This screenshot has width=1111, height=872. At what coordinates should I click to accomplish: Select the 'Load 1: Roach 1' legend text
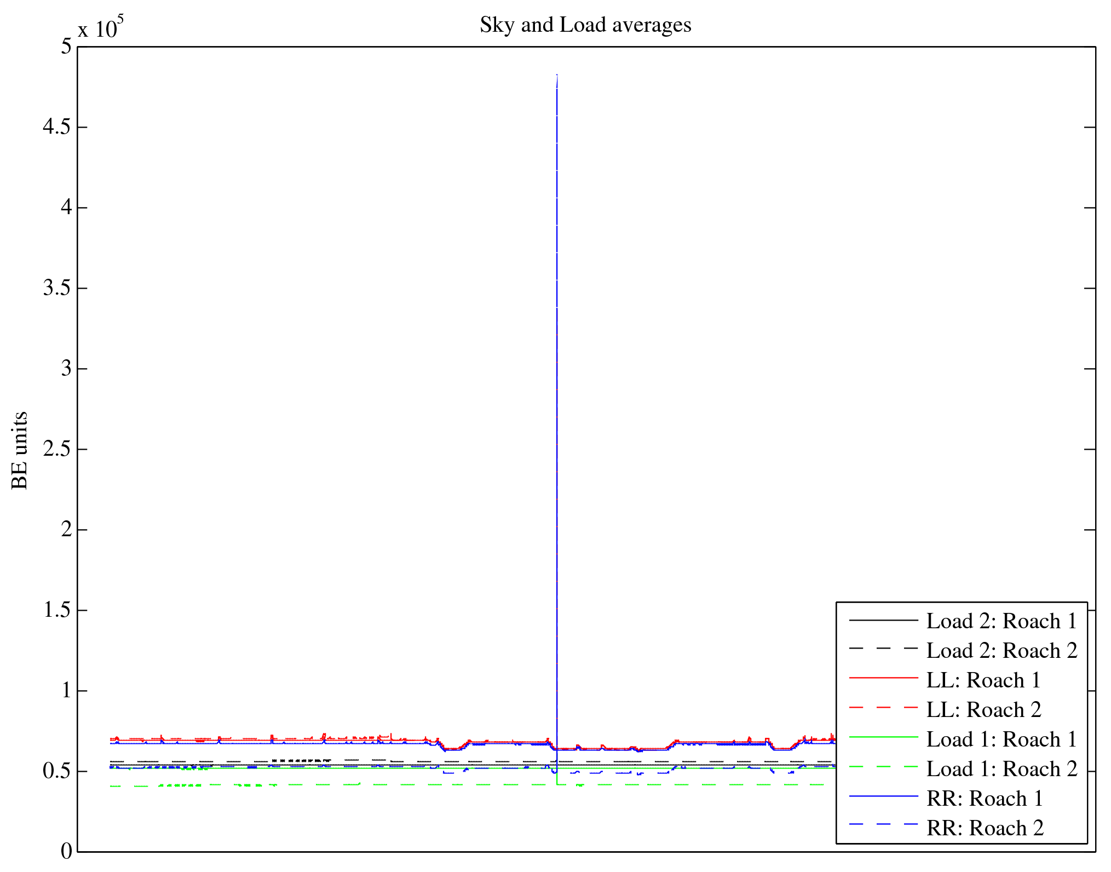tap(1001, 739)
